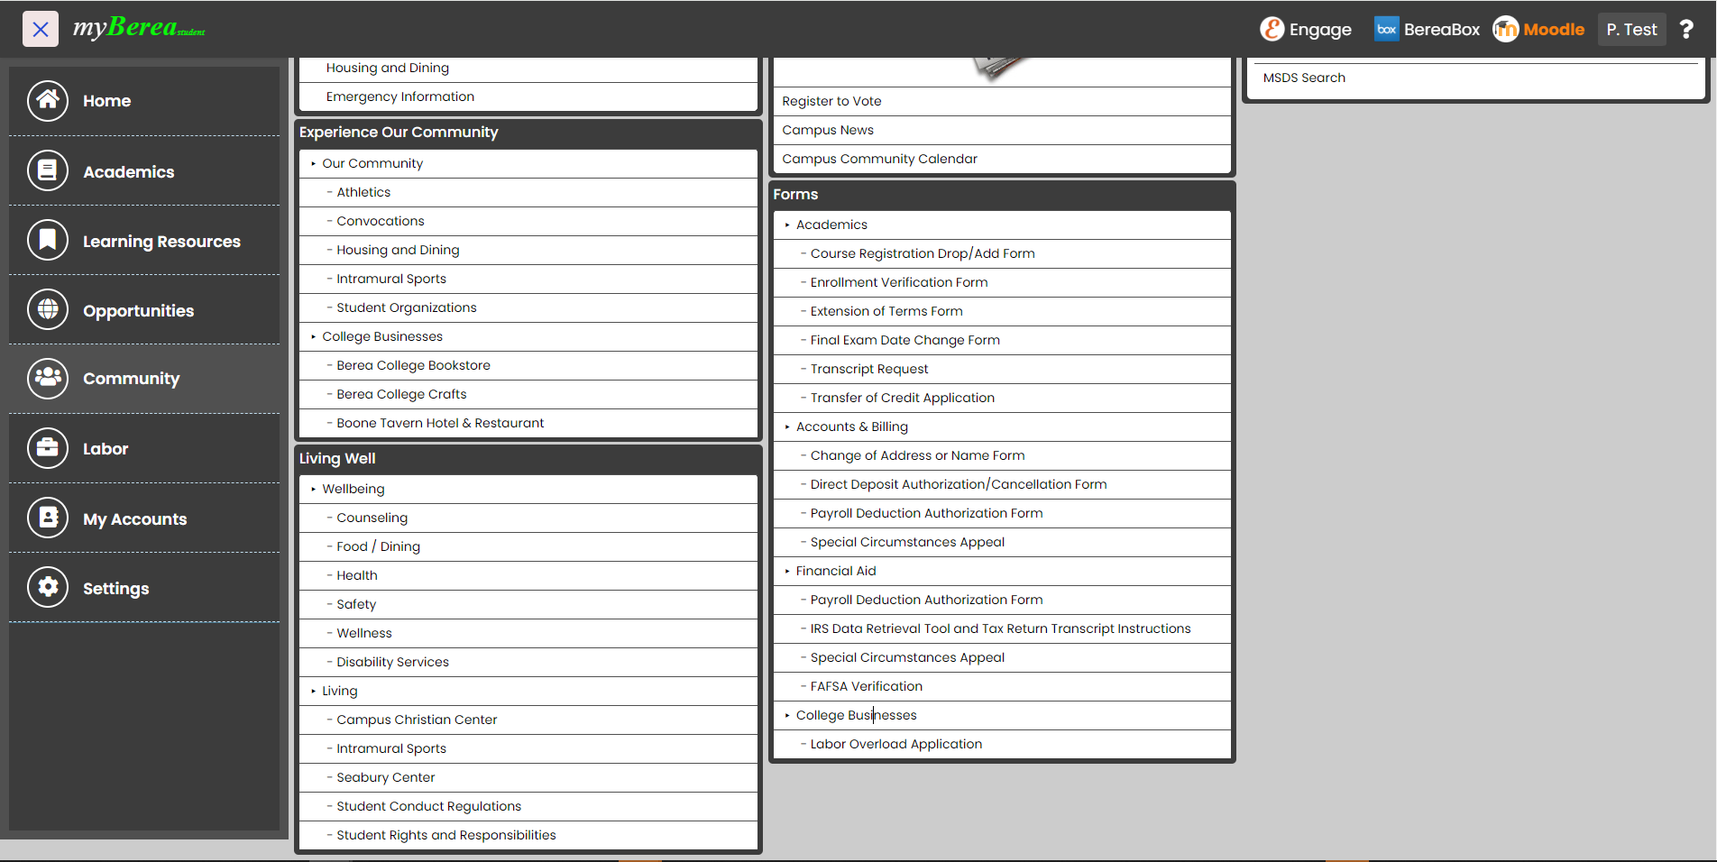
Task: Open Settings via the gear icon
Action: pos(48,588)
